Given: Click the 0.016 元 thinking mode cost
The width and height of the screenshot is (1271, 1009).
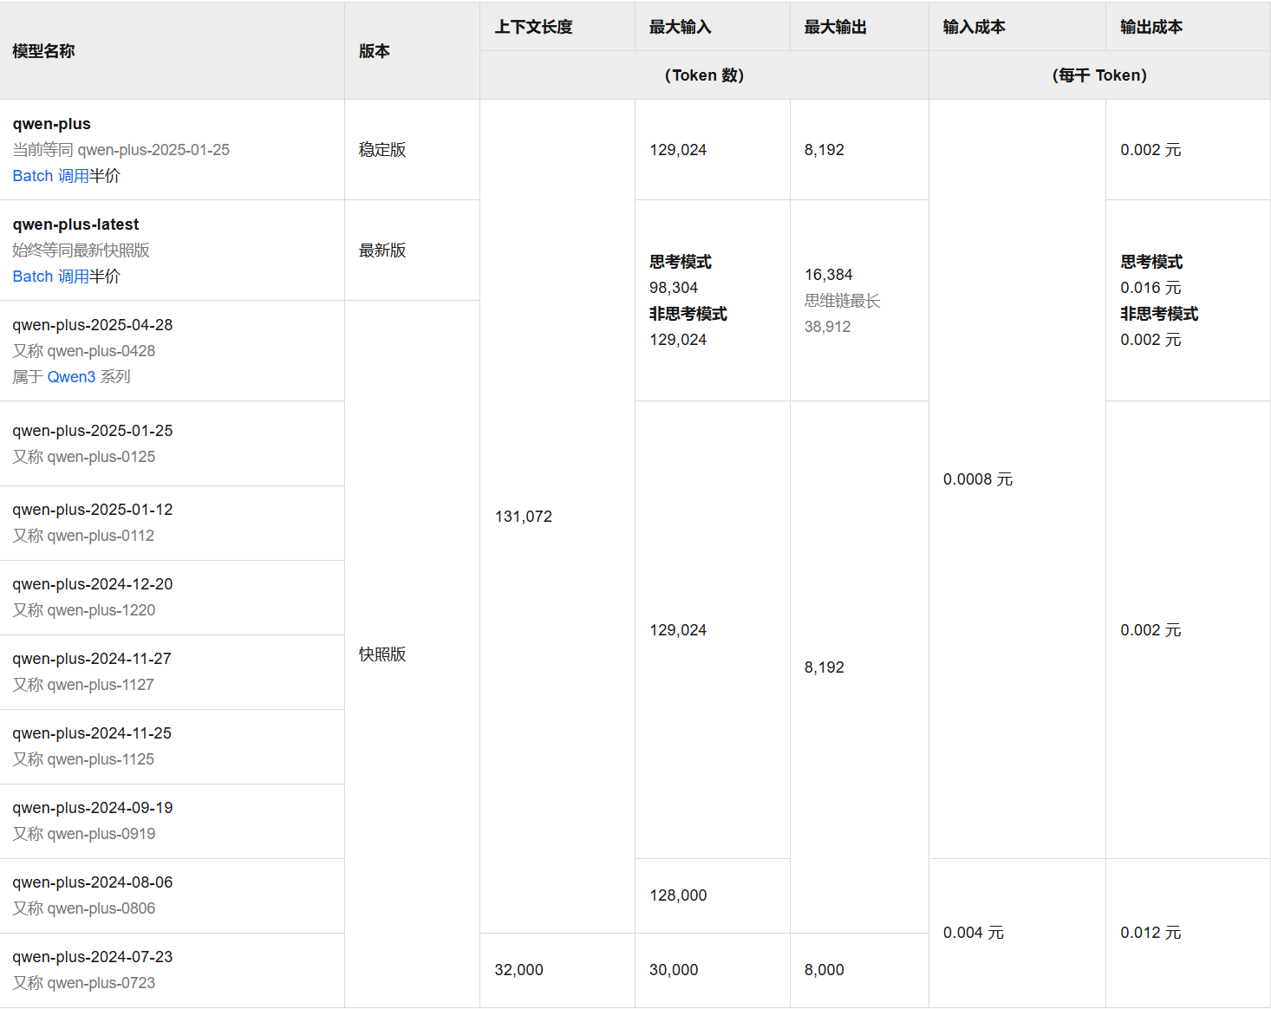Looking at the screenshot, I should click(x=1150, y=288).
